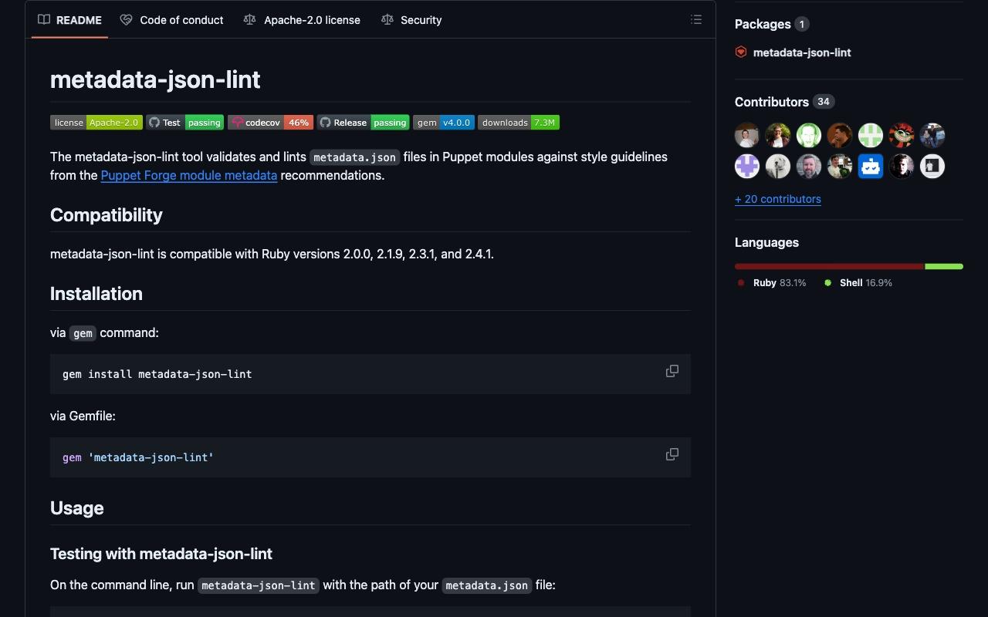Click the gem v4.0.0 badge
This screenshot has height=617, width=988.
click(444, 123)
